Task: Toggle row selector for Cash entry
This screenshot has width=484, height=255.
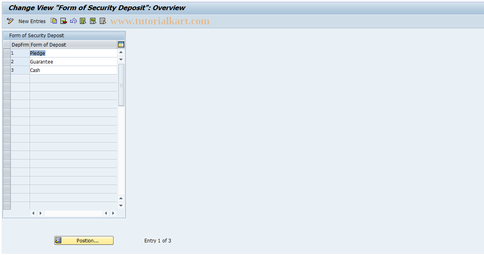Action: pyautogui.click(x=6, y=70)
